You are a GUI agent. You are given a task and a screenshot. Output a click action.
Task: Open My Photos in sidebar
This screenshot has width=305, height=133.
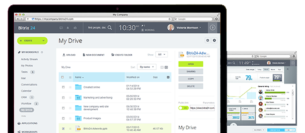tap(27, 66)
